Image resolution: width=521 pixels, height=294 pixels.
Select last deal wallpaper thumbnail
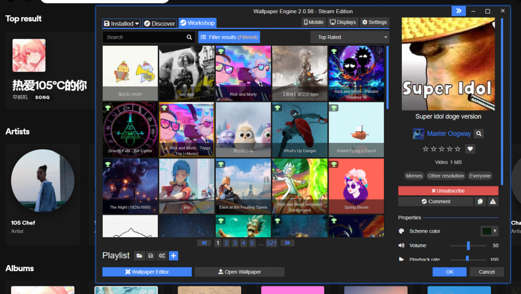pos(187,73)
